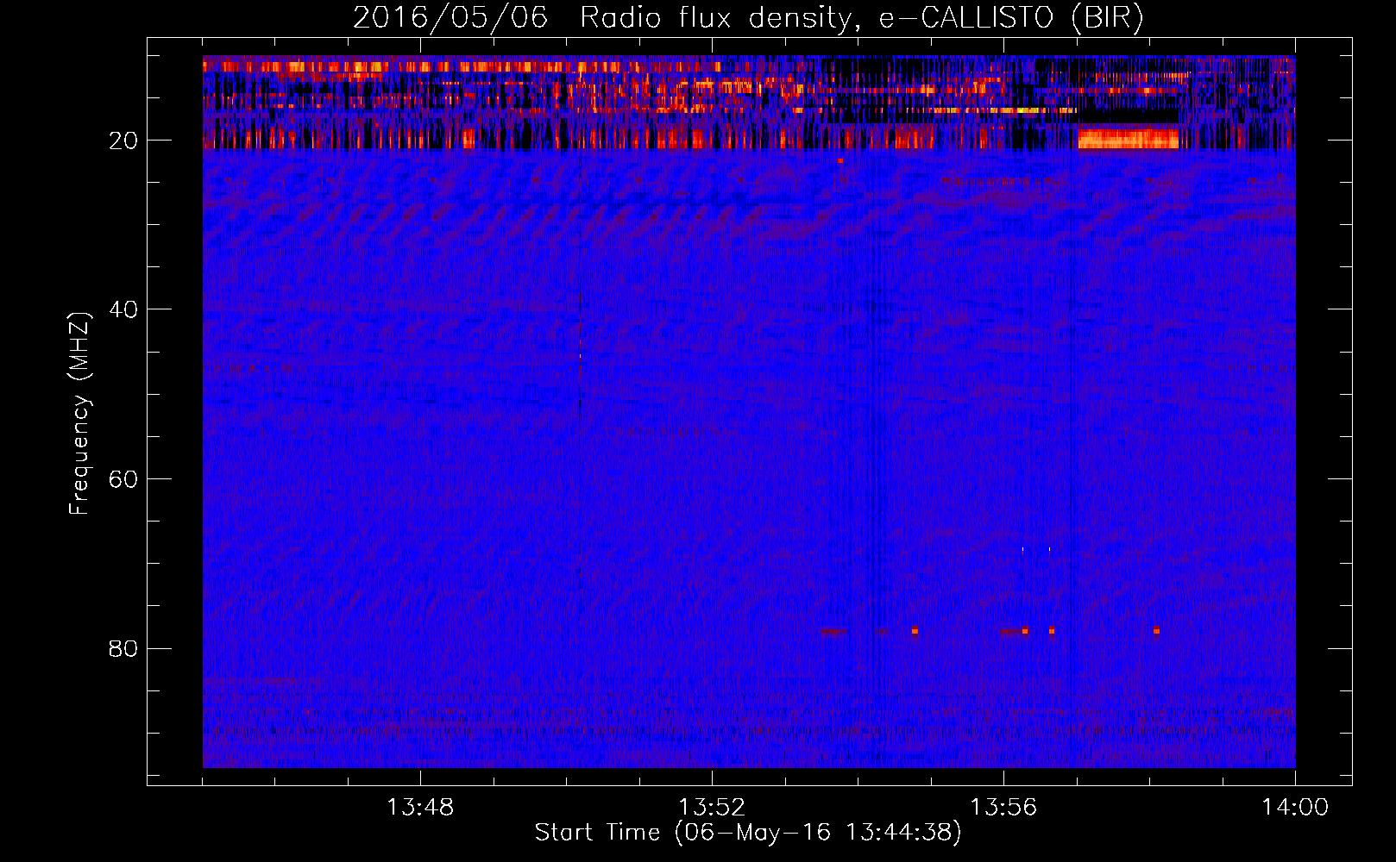Click the 80 frequency tick label
1396x862 pixels.
[x=124, y=648]
